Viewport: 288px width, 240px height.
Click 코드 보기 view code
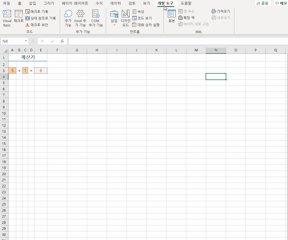pos(142,18)
